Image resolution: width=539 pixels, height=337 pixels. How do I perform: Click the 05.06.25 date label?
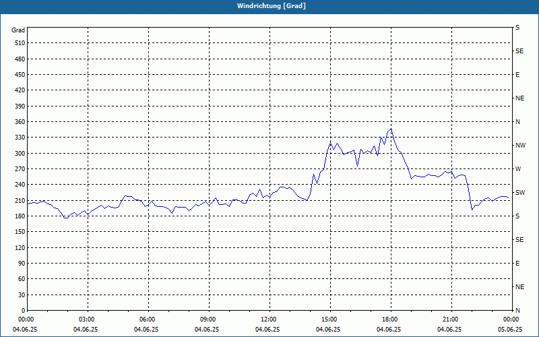coord(510,330)
